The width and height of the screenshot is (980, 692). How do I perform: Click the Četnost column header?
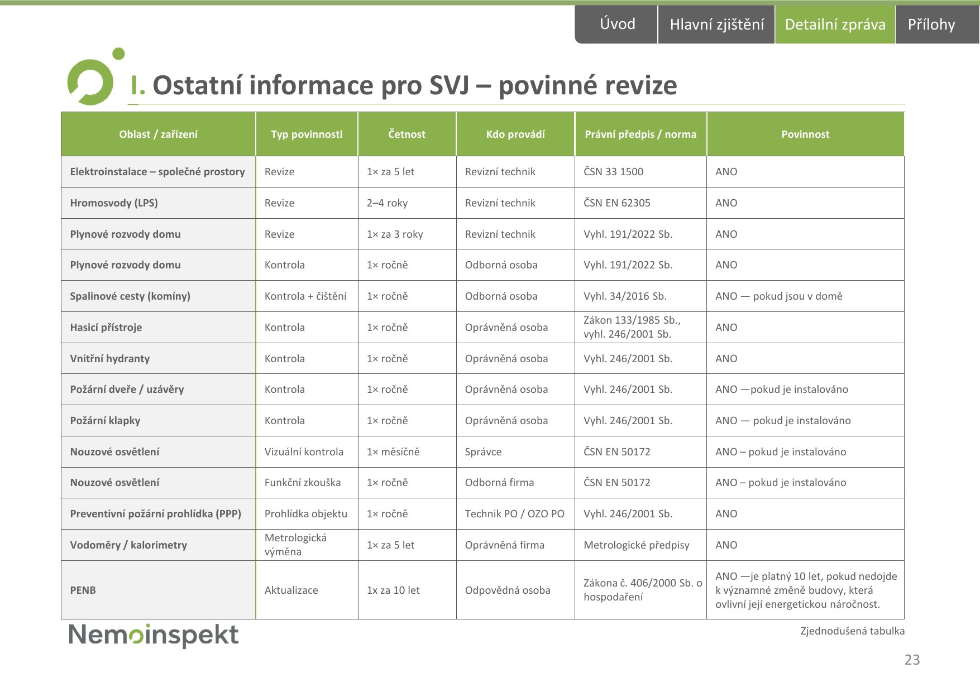point(407,134)
